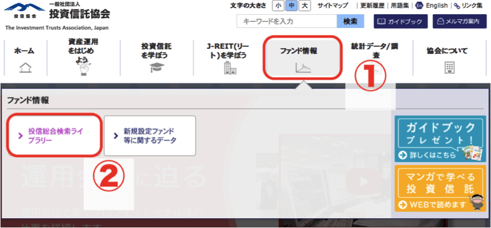Open the 協会について menu tab
This screenshot has height=228, width=491.
click(447, 51)
